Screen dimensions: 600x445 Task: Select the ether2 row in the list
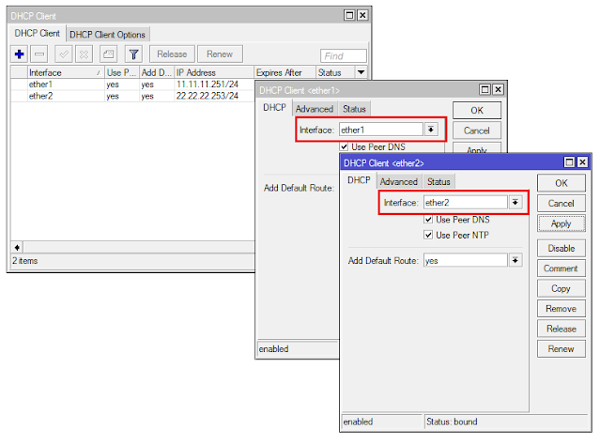132,96
